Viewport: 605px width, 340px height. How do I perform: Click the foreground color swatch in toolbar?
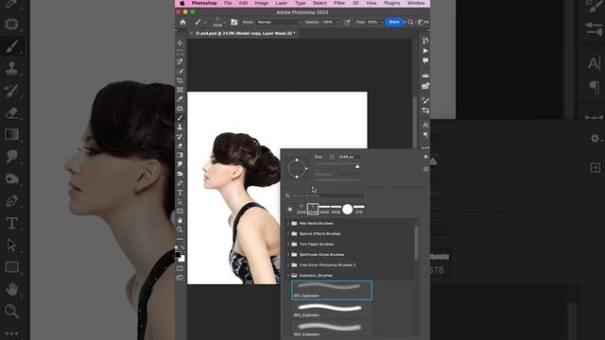178,254
